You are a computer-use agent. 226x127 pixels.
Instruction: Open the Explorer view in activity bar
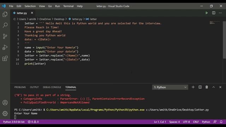click(5, 14)
